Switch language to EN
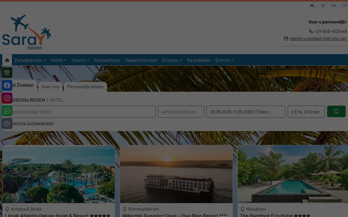348x217 pixels. (x=334, y=5)
